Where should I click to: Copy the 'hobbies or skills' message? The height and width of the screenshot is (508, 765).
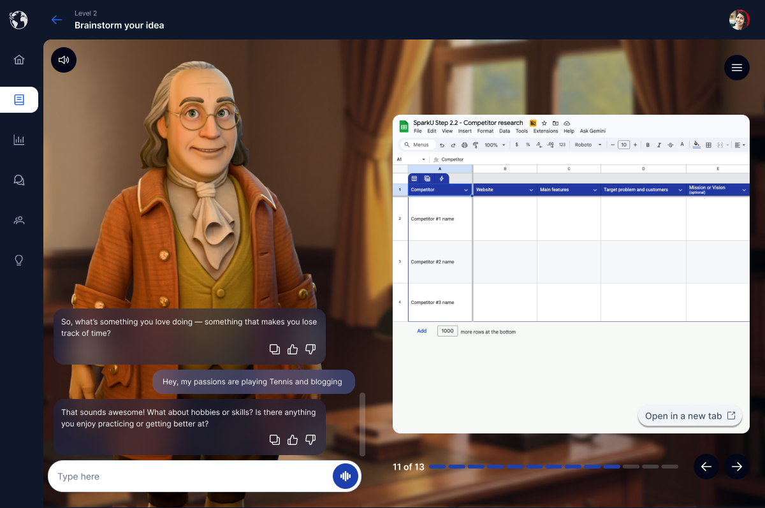click(x=275, y=440)
